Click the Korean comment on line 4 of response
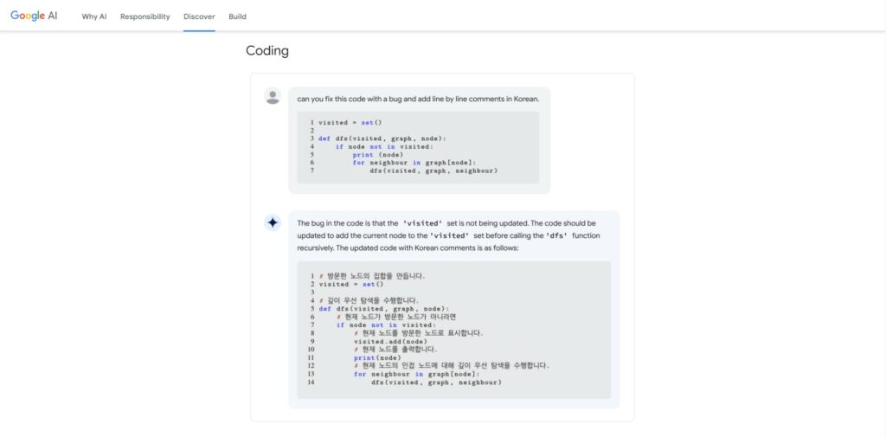Image resolution: width=886 pixels, height=437 pixels. coord(369,300)
